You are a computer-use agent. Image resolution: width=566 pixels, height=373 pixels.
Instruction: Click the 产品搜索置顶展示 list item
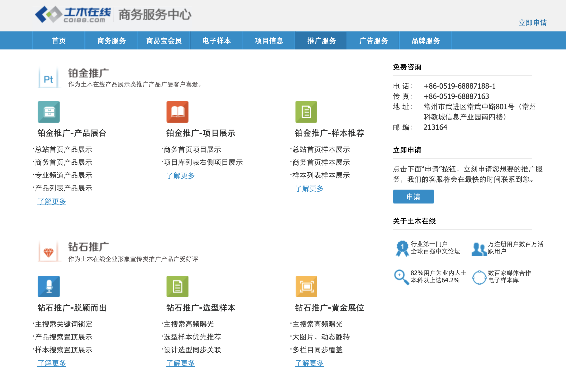[63, 337]
